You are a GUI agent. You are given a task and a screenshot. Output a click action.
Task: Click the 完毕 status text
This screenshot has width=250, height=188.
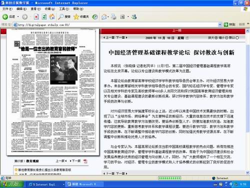click(8, 178)
